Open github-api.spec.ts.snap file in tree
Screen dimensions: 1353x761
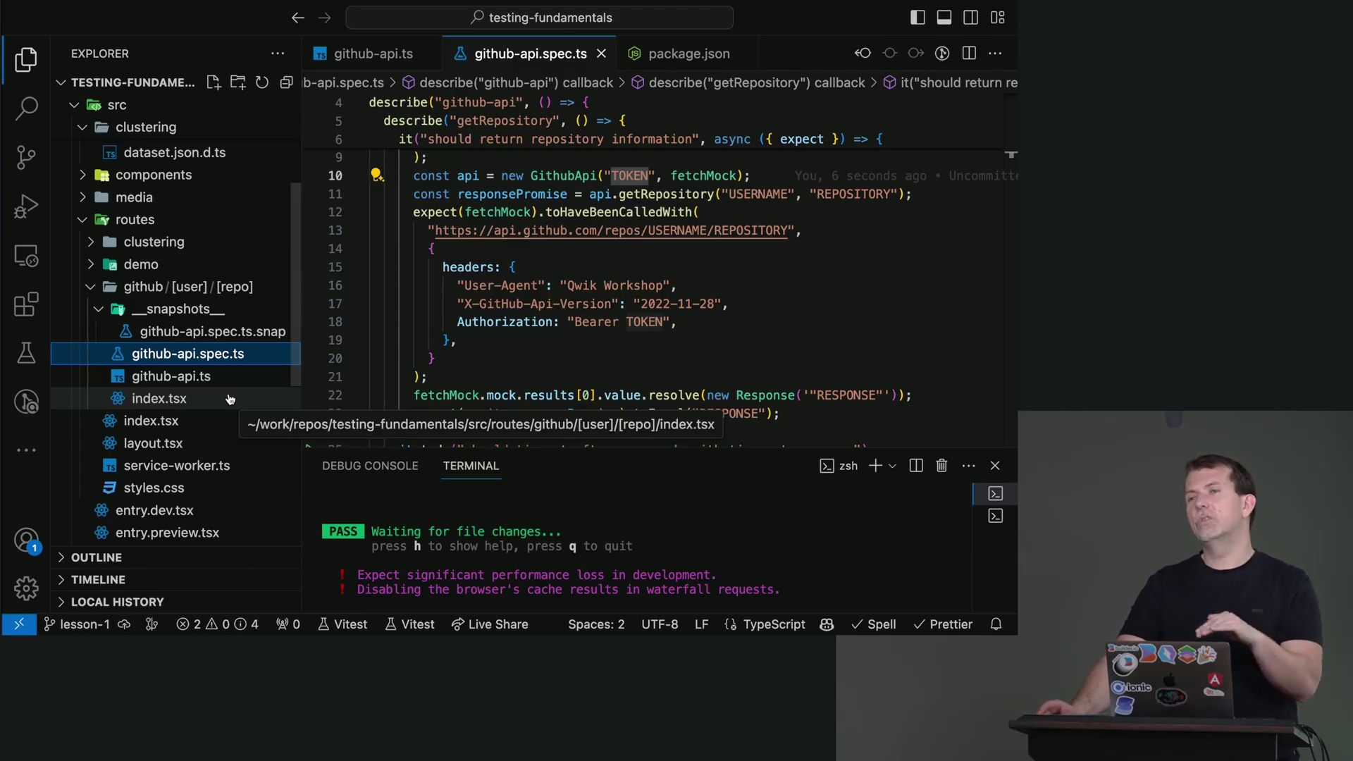tap(212, 331)
